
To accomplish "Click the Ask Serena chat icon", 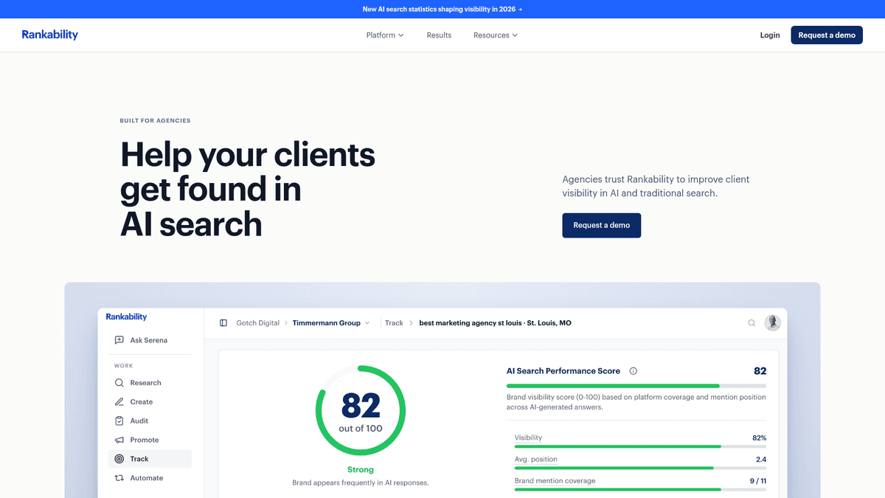I will (119, 340).
